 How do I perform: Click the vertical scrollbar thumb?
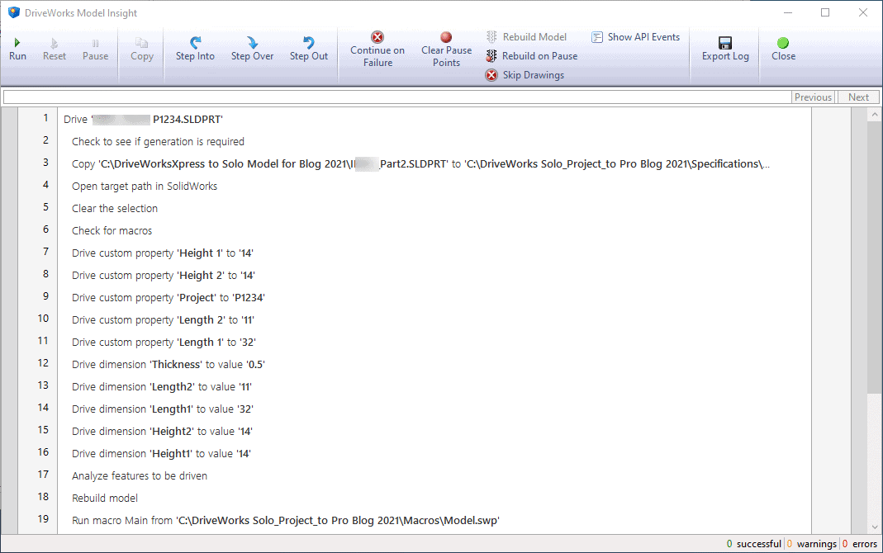click(874, 257)
